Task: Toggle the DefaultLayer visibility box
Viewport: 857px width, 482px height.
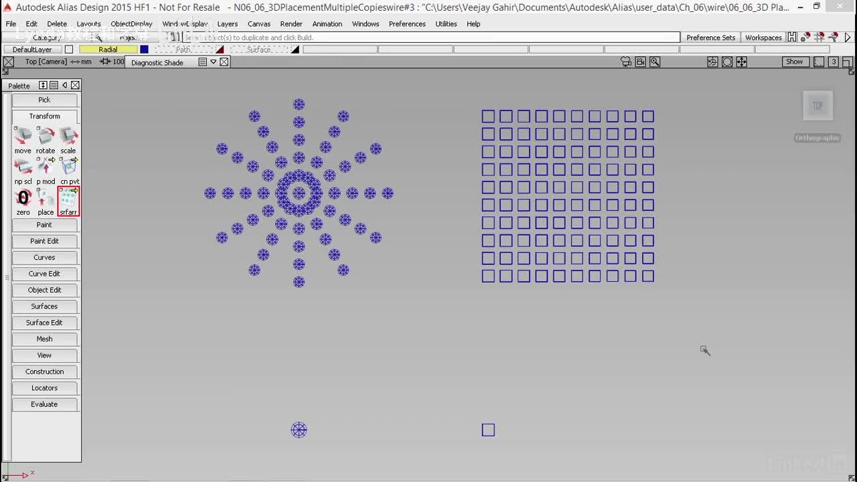Action: [69, 50]
